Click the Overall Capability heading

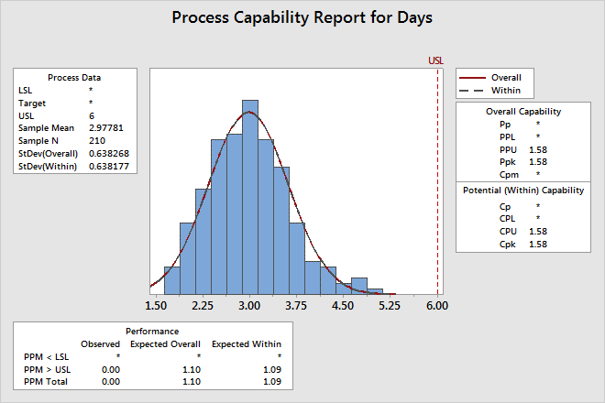tap(523, 111)
